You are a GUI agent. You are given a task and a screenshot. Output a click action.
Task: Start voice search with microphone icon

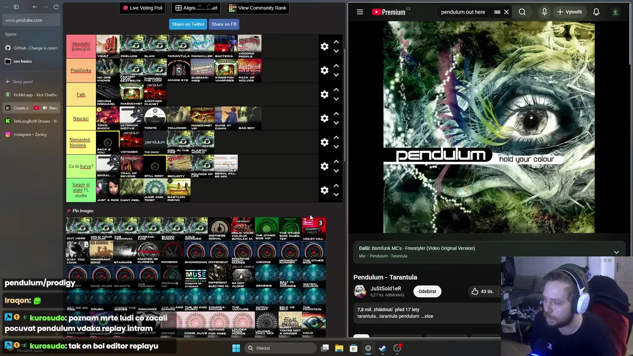[544, 12]
